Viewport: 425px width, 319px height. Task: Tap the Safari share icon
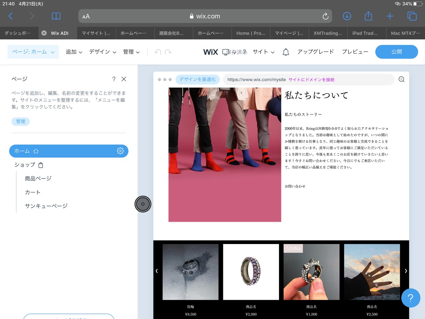click(x=369, y=16)
